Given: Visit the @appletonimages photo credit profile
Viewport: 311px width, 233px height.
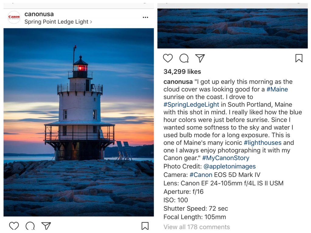Looking at the screenshot, I should point(229,166).
